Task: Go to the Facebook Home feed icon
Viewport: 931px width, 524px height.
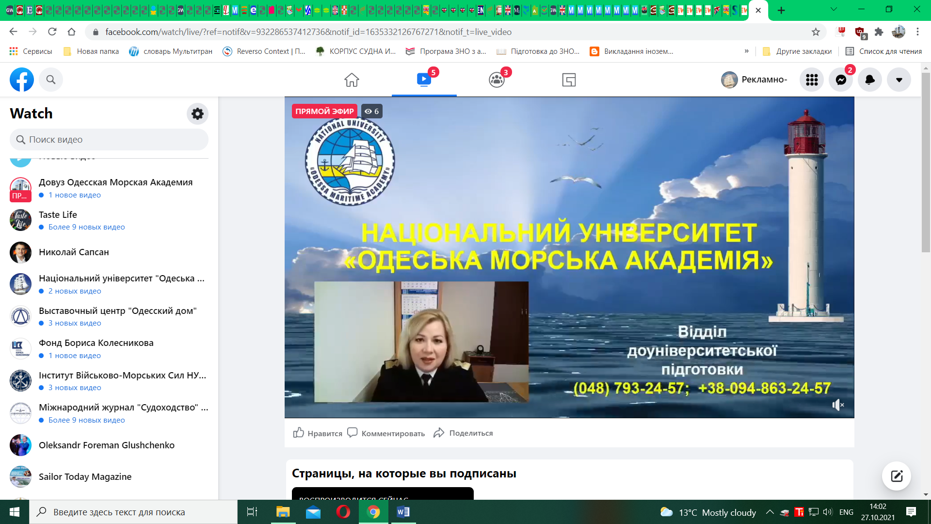Action: [352, 80]
